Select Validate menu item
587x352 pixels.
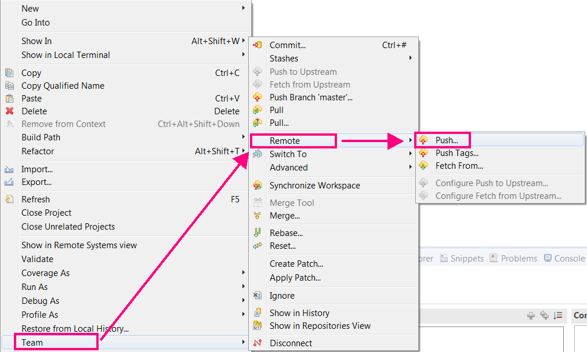[37, 259]
